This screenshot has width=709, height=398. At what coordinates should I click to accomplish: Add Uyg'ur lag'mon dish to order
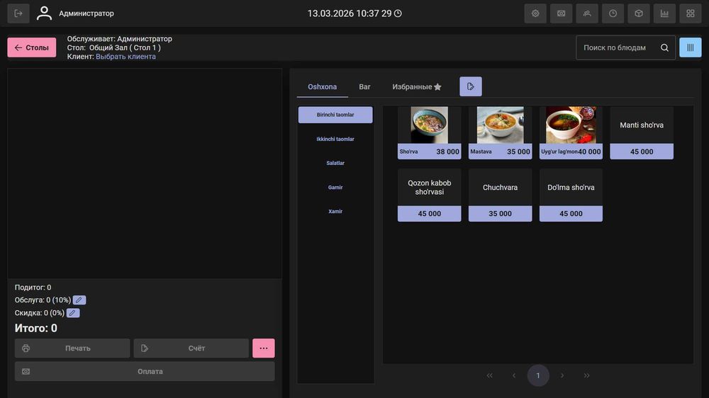click(571, 133)
